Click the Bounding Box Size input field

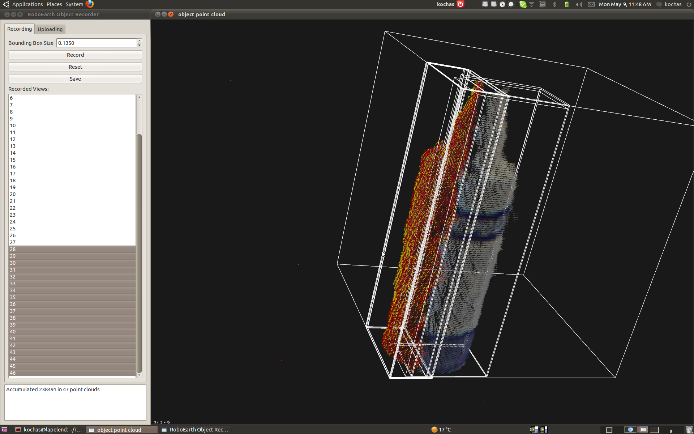pos(96,43)
